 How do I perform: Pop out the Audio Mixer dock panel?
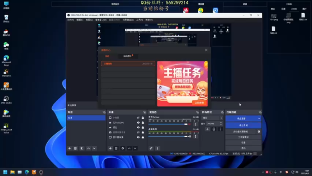pyautogui.click(x=197, y=112)
